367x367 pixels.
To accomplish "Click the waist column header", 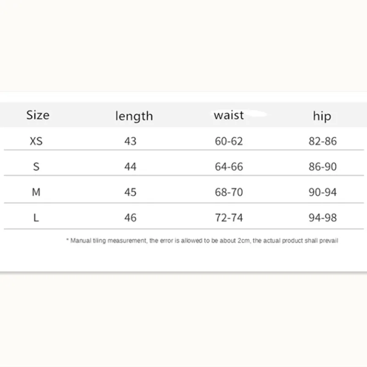I will point(229,115).
